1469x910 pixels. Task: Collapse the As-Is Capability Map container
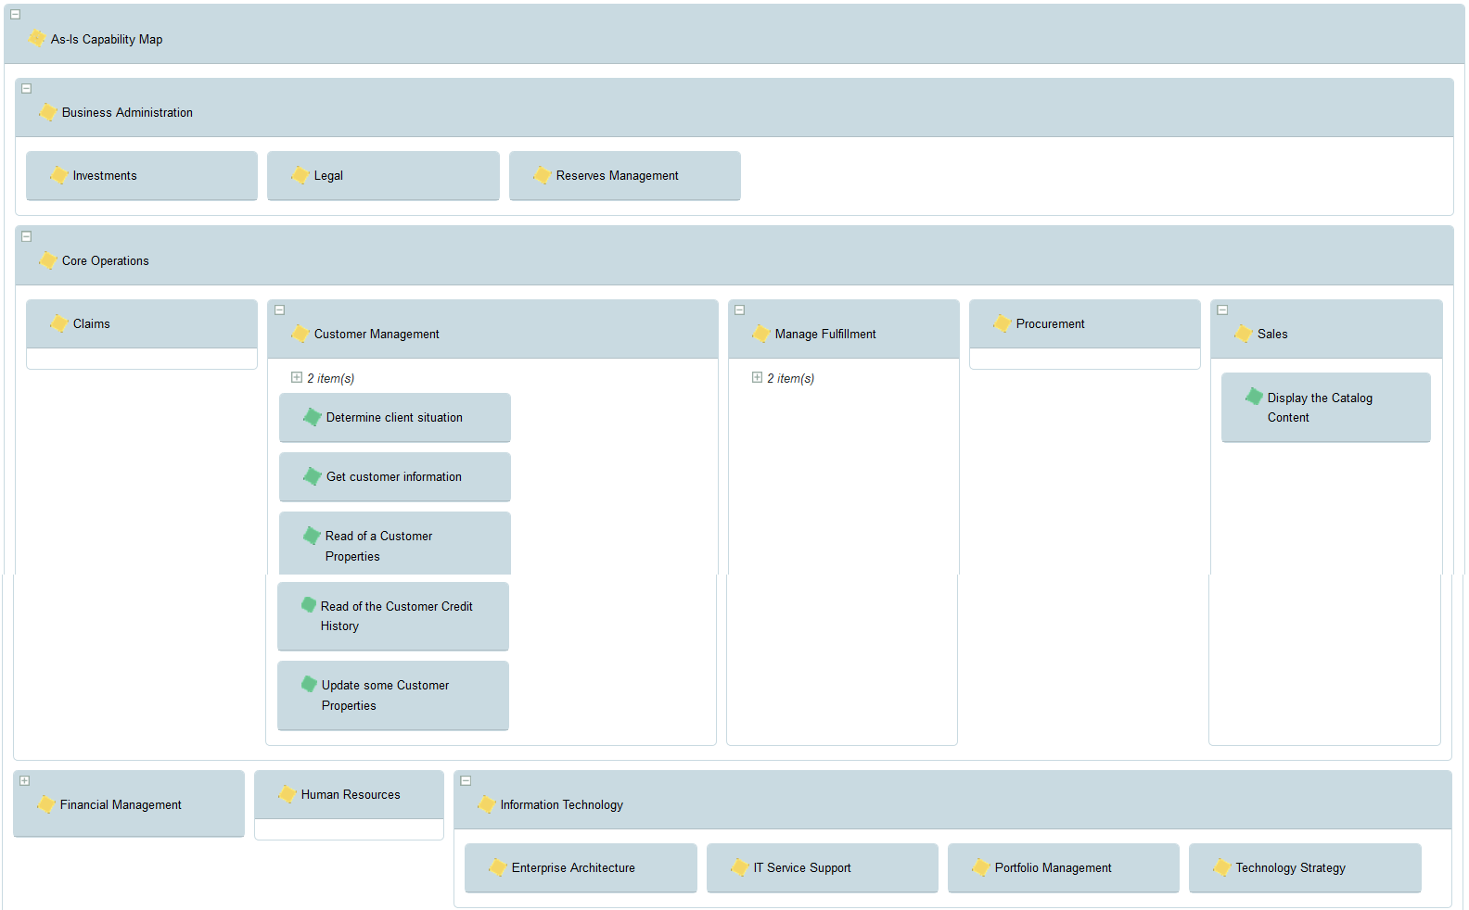(16, 15)
